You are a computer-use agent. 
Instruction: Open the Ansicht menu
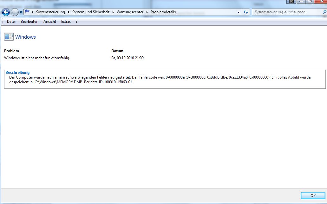(49, 22)
